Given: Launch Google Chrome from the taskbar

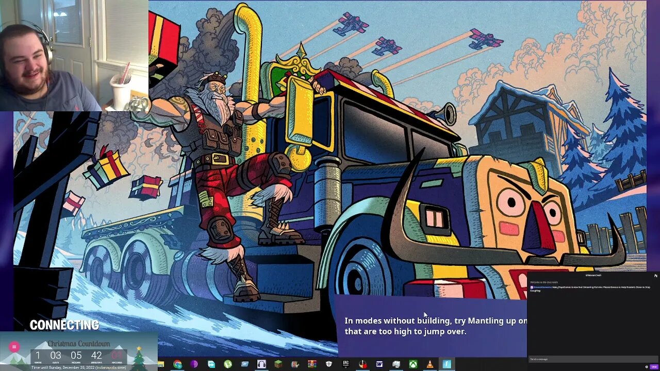Looking at the screenshot, I should point(177,364).
